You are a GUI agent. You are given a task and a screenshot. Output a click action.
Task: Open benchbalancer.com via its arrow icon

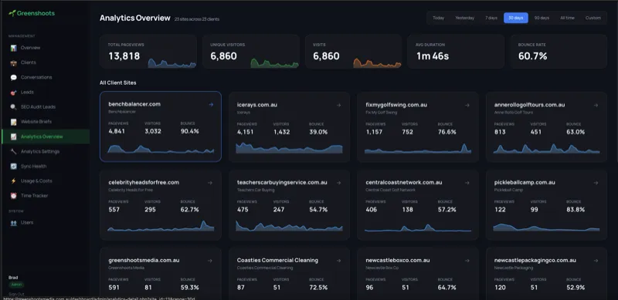click(211, 104)
